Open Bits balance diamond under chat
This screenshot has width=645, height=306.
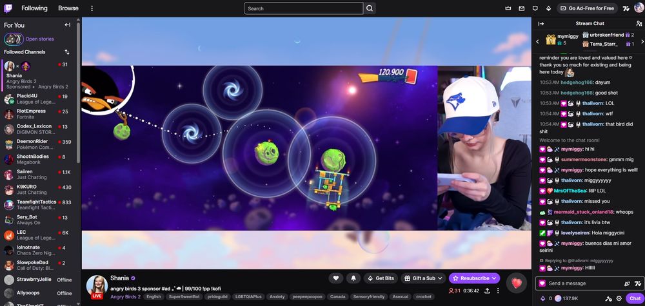(542, 299)
